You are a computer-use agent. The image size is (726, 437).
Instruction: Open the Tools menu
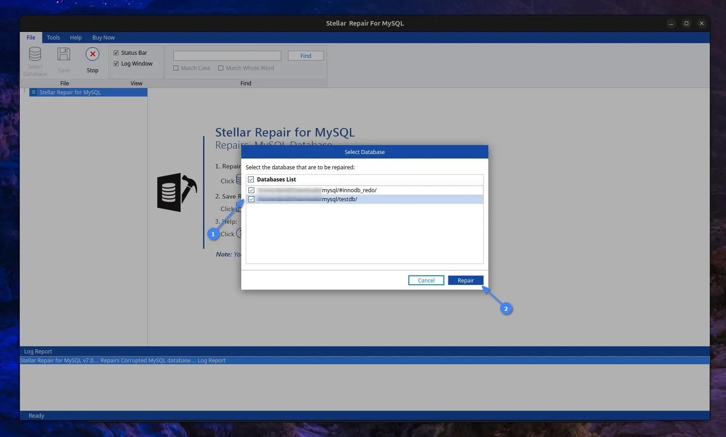pos(53,37)
